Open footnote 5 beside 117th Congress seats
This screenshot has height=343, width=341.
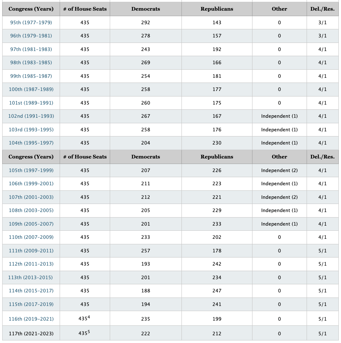pyautogui.click(x=89, y=332)
